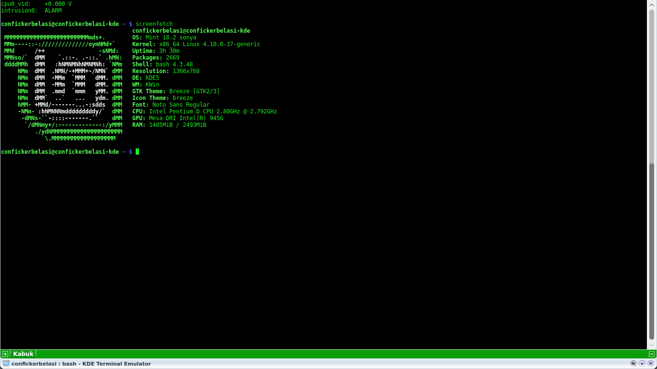Click the scrollbar down arrow
This screenshot has height=369, width=657.
652,345
